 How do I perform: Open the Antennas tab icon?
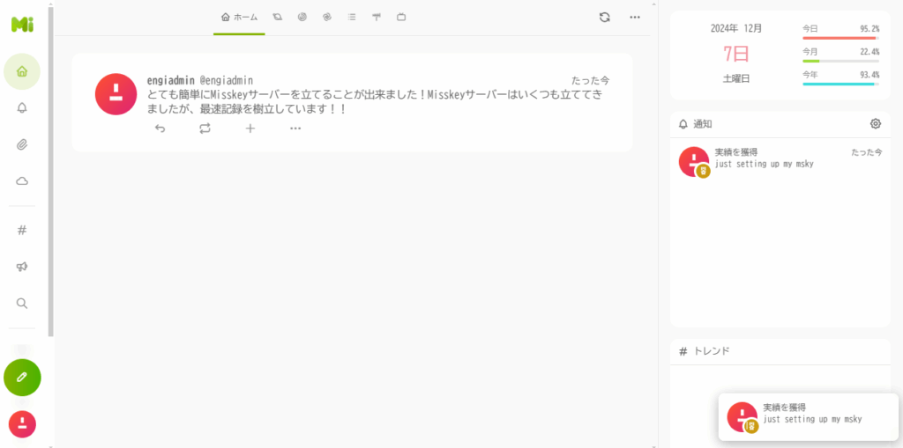[x=377, y=18]
